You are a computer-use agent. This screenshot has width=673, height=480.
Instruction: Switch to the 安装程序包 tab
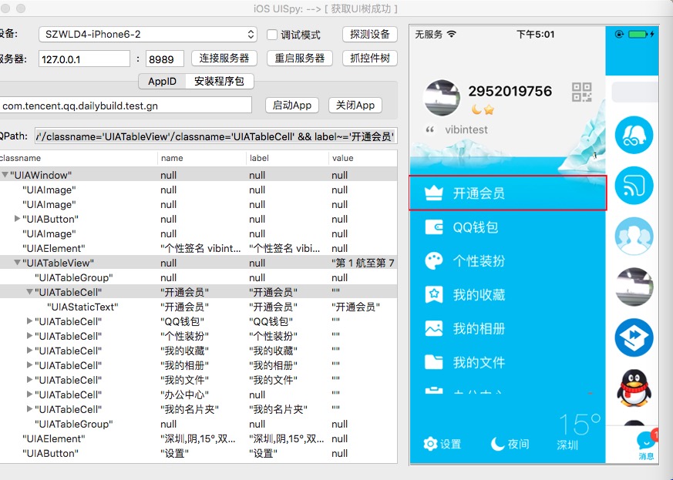tap(220, 81)
